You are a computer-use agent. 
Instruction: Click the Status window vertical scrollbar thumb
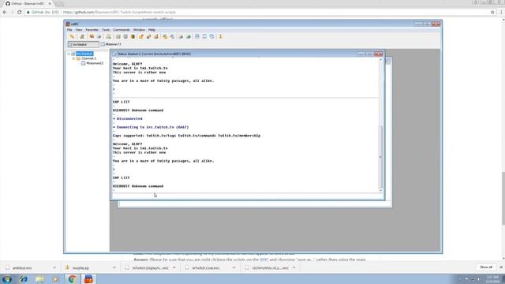tap(380, 156)
